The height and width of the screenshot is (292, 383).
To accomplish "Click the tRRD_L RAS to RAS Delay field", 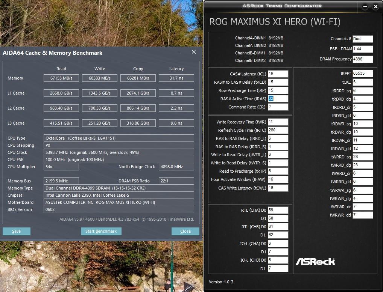I will pyautogui.click(x=278, y=138).
